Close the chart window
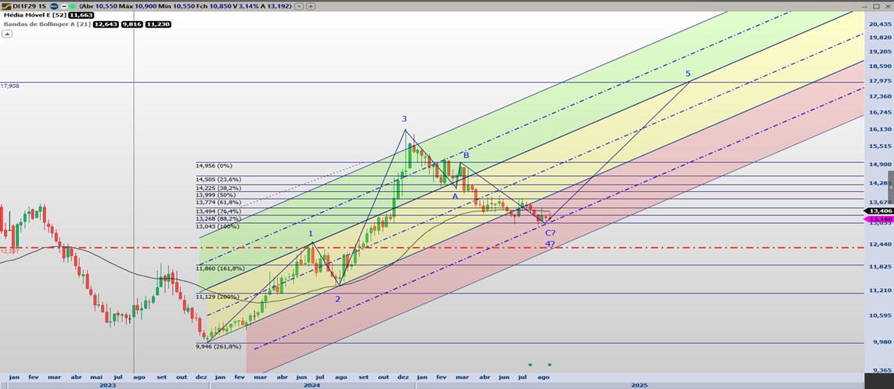 pos(888,5)
